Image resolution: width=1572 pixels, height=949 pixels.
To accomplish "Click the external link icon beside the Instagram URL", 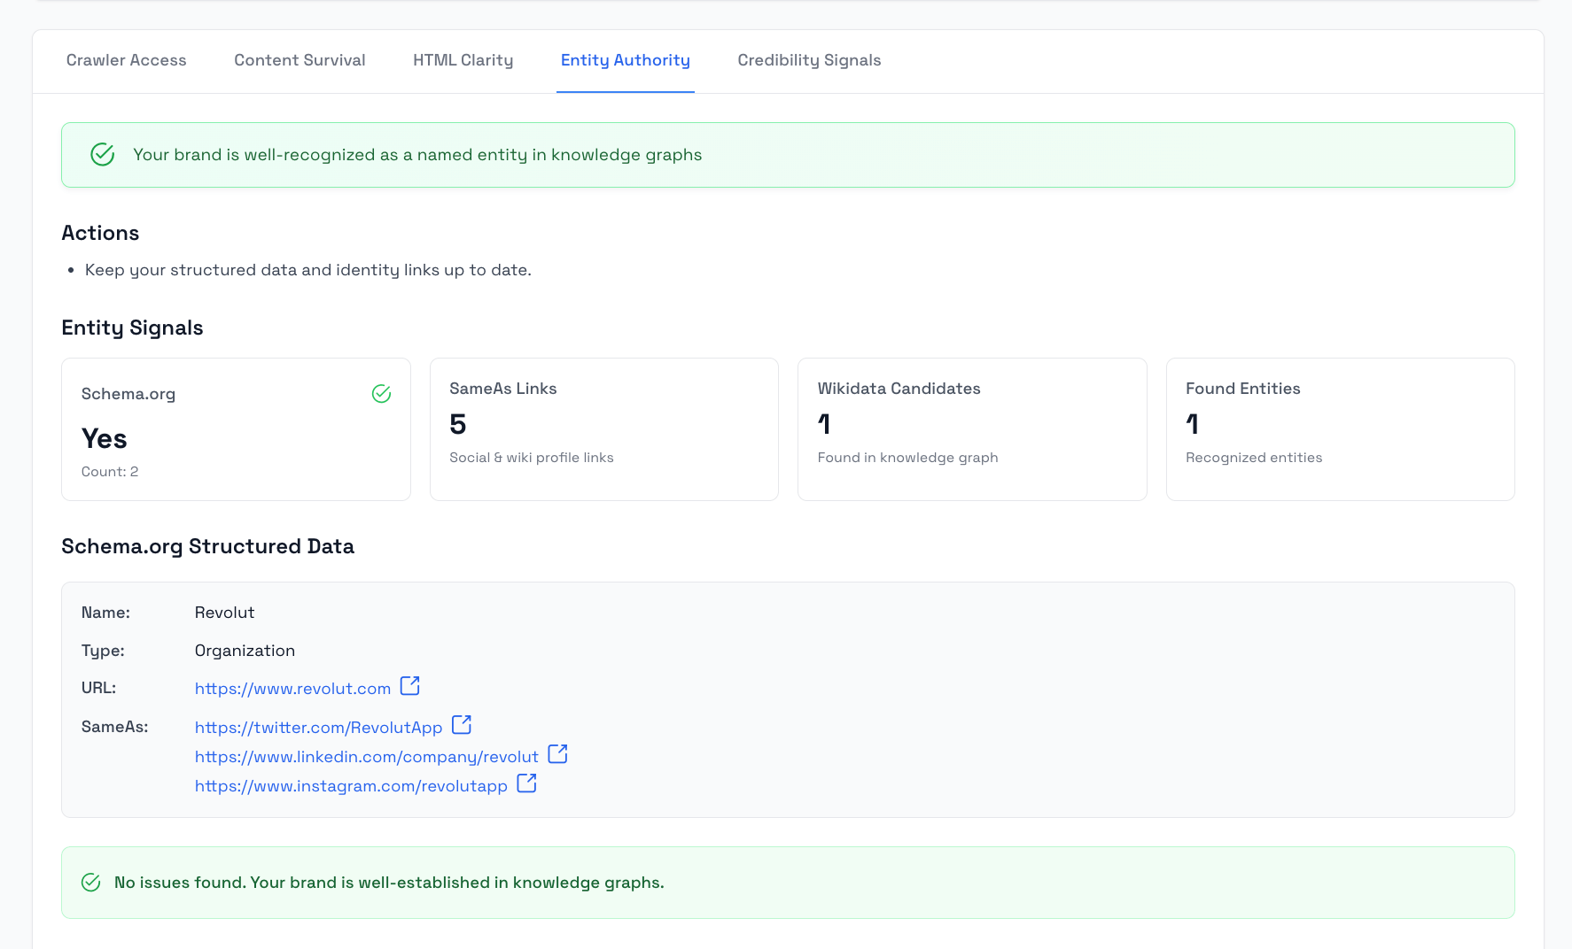I will (526, 783).
